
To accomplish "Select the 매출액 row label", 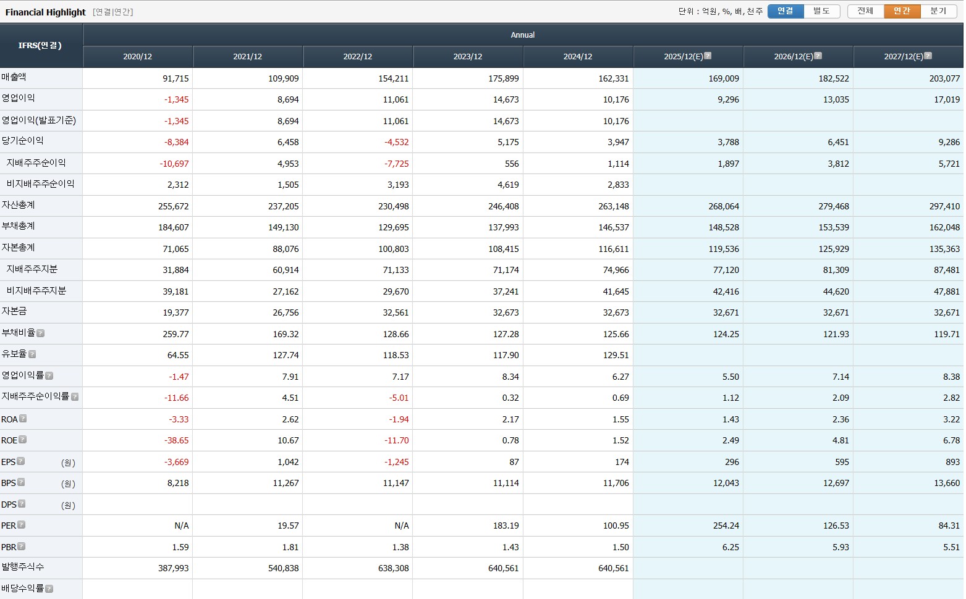I will pos(14,77).
